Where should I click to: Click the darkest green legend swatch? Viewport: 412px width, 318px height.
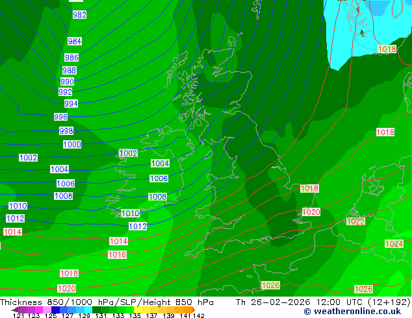[x=95, y=310]
